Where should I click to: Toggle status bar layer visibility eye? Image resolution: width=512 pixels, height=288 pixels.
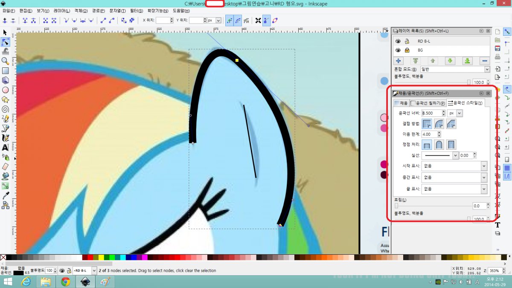[x=62, y=271]
